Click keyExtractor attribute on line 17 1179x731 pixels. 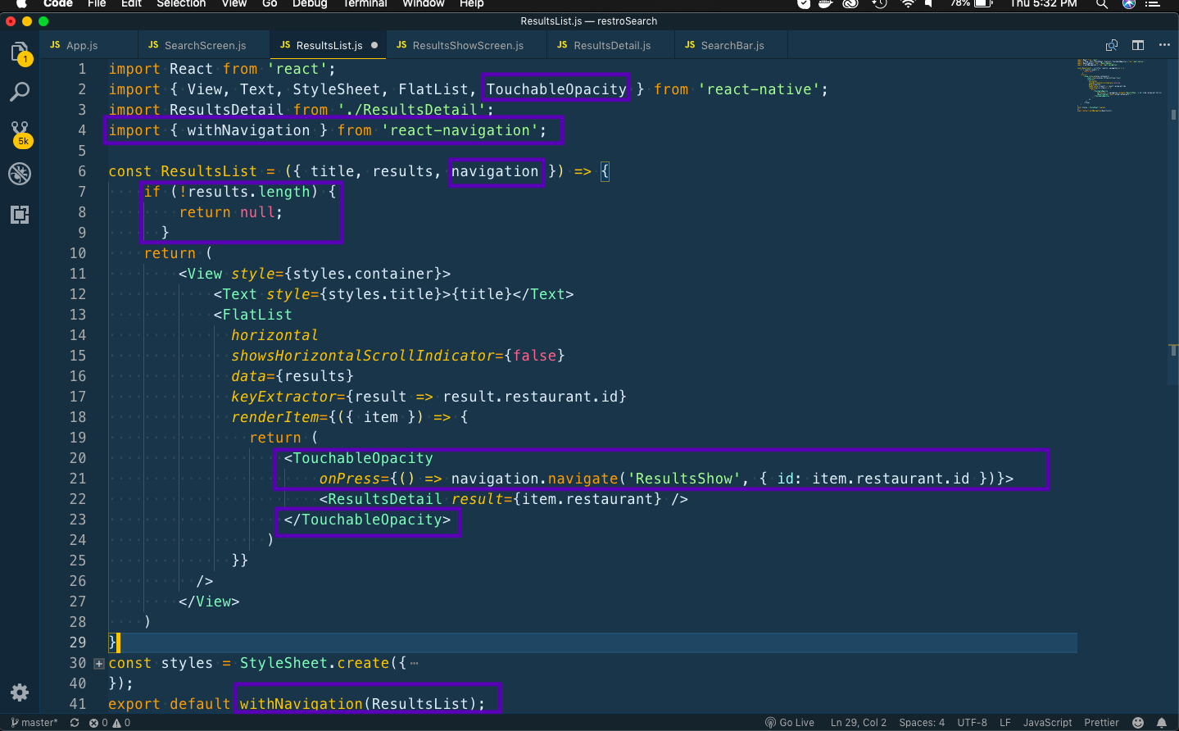tap(284, 397)
